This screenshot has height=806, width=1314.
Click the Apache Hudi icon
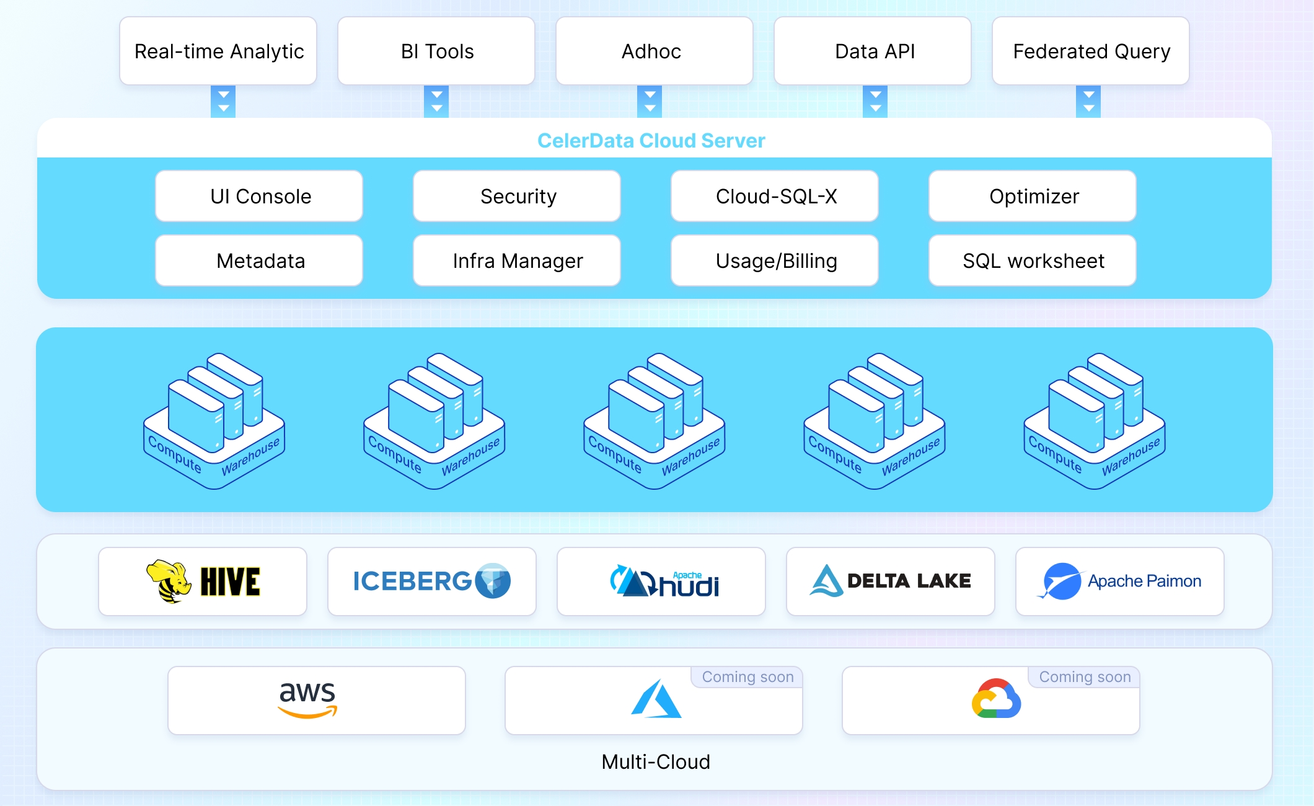[660, 582]
